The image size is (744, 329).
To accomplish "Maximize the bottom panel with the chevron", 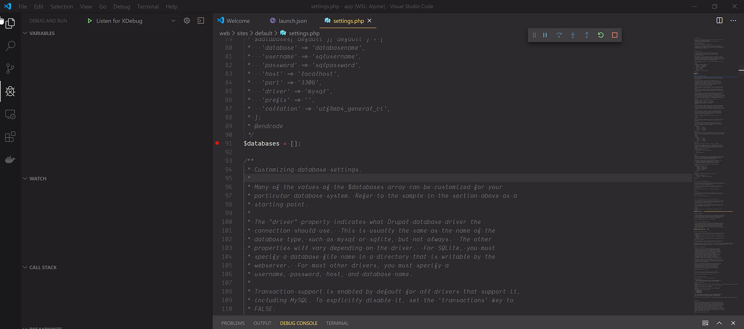I will (x=719, y=323).
